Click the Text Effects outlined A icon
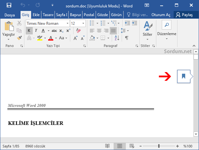The image size is (199, 150). point(29,38)
